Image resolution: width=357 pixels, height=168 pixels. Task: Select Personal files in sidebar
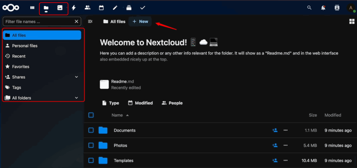coord(42,46)
